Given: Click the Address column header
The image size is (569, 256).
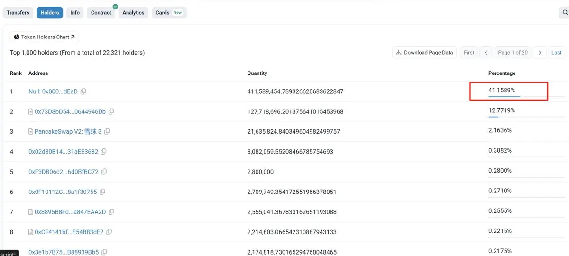Looking at the screenshot, I should coord(38,73).
